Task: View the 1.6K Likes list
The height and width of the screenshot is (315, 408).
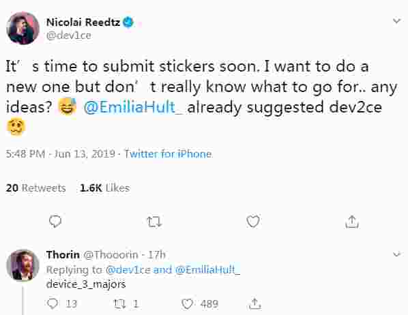Action: click(105, 187)
